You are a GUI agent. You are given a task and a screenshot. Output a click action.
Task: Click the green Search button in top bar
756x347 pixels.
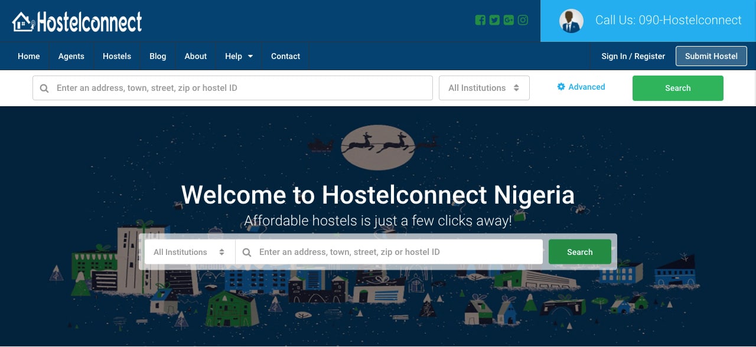[678, 88]
